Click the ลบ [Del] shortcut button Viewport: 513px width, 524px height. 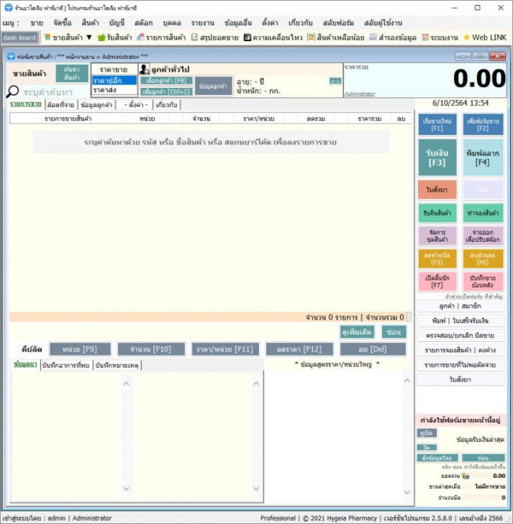tap(373, 349)
